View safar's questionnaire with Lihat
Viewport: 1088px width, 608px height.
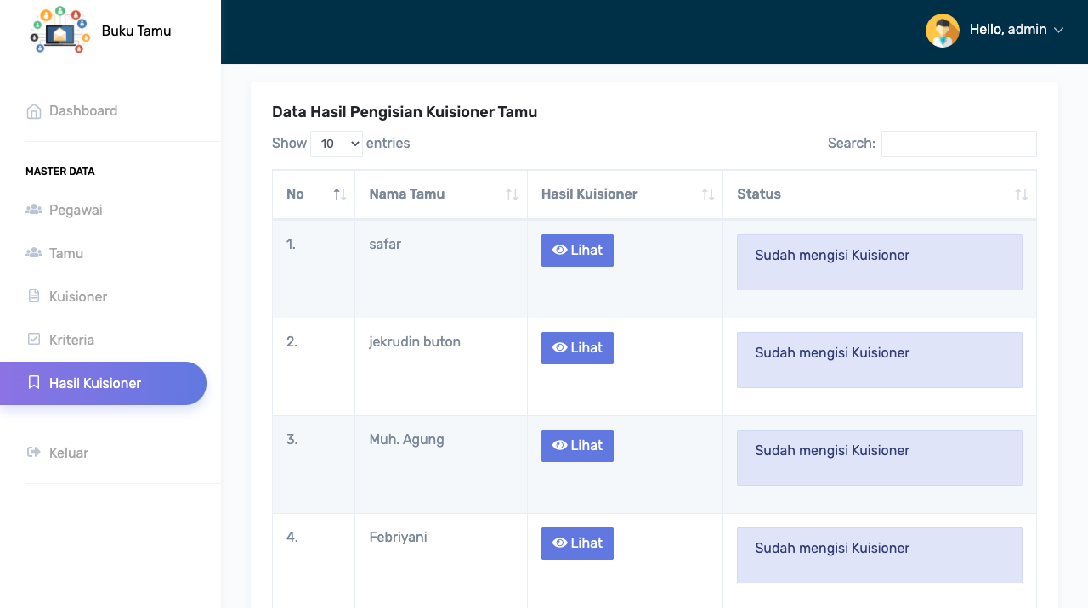click(577, 251)
